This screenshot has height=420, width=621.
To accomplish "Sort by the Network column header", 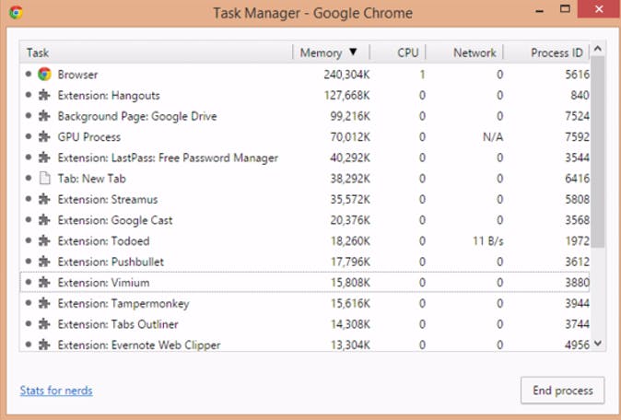I will point(474,52).
